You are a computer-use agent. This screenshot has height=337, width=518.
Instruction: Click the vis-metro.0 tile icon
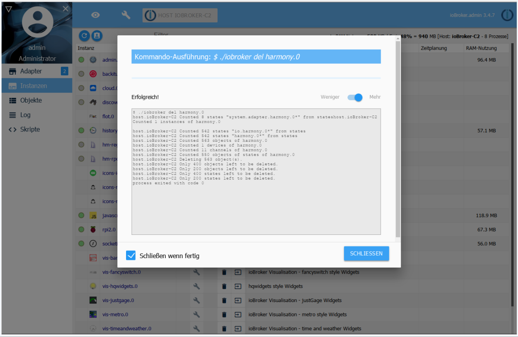coord(93,314)
